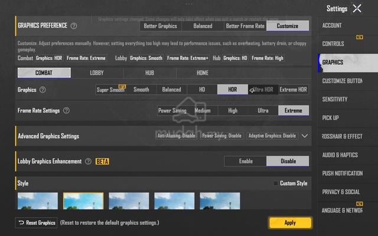
Task: Switch to the LOBBY tab
Action: [97, 73]
